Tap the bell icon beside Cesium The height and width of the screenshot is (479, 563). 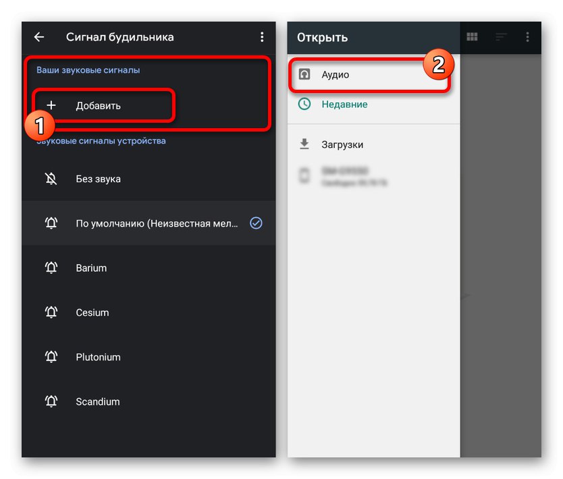click(51, 312)
